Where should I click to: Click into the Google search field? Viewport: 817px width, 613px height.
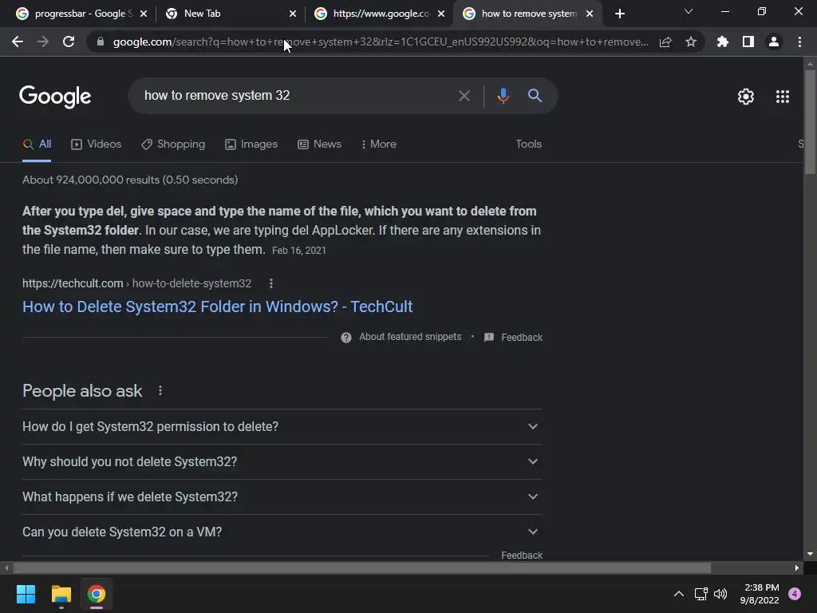[x=297, y=96]
